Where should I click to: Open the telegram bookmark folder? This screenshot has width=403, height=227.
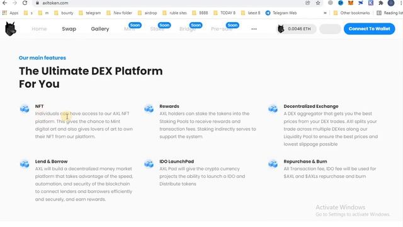pyautogui.click(x=89, y=13)
